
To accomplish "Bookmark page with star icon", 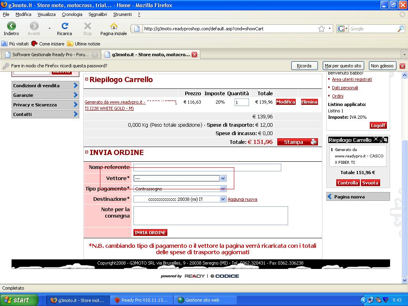I will (322, 29).
